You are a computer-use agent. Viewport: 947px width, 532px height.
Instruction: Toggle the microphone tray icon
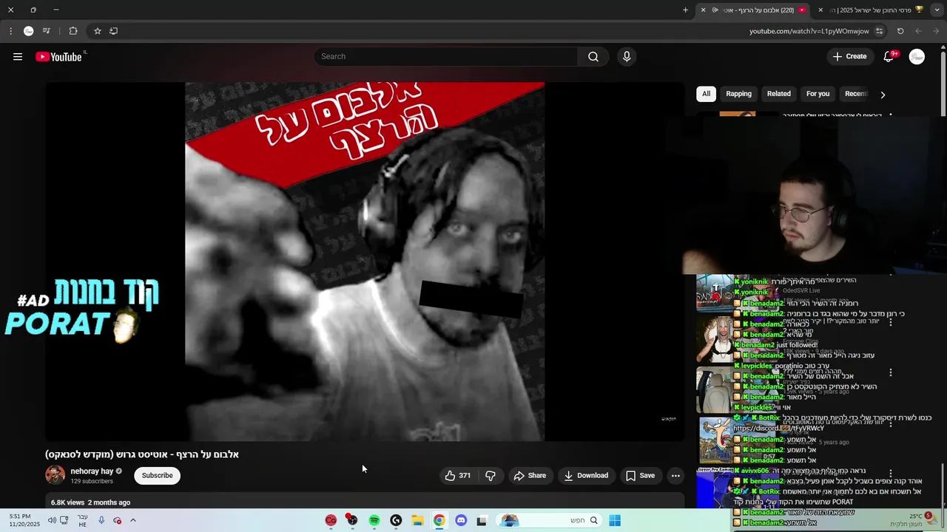pyautogui.click(x=101, y=520)
